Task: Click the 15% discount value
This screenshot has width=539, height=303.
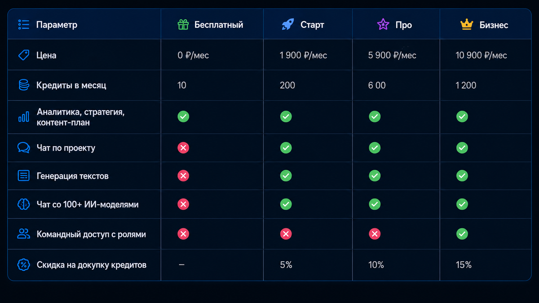Action: point(464,265)
